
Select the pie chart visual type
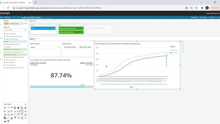point(19,108)
